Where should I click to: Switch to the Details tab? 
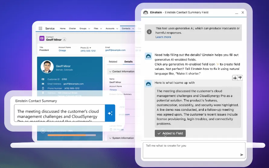coord(129,62)
